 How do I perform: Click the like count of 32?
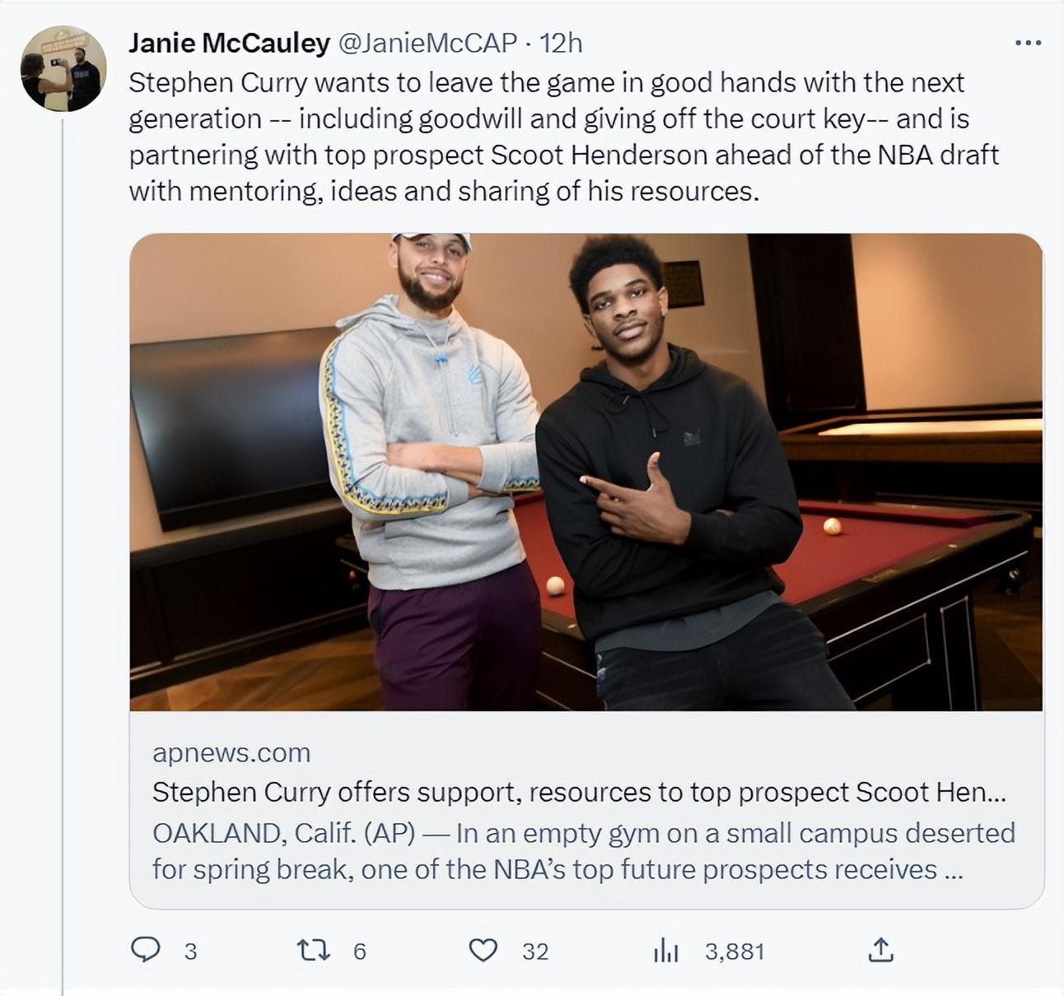(x=535, y=952)
